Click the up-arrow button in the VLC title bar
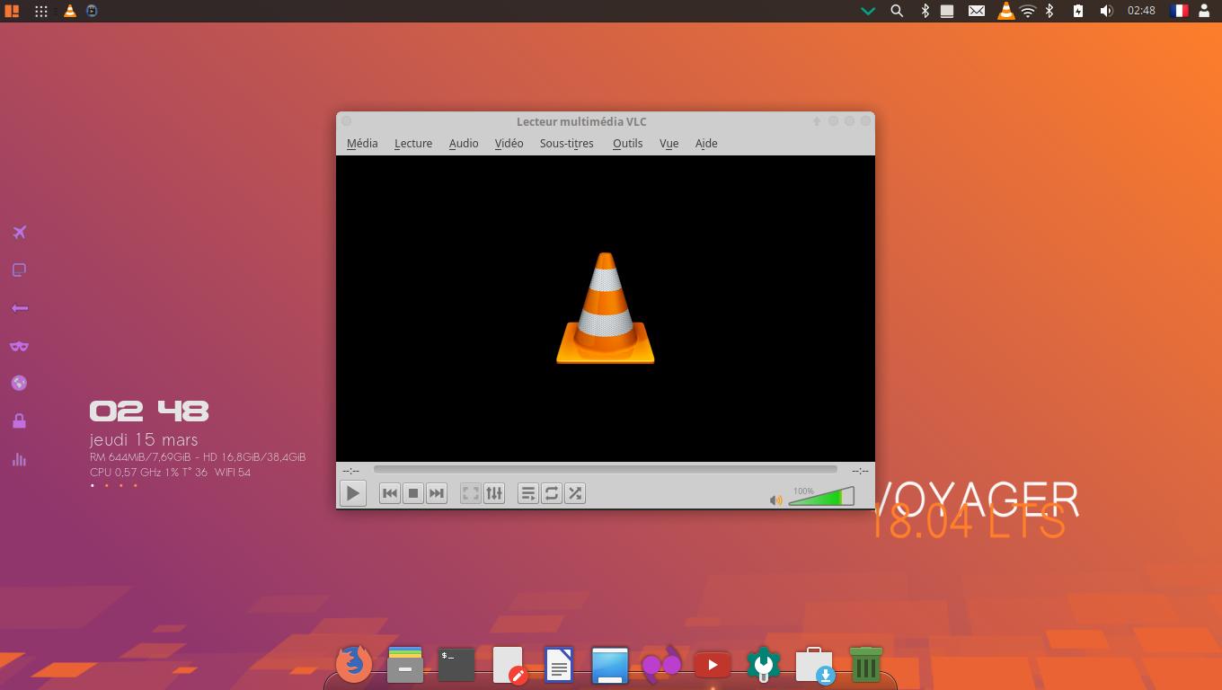Screen dimensions: 1222x690 pyautogui.click(x=817, y=121)
